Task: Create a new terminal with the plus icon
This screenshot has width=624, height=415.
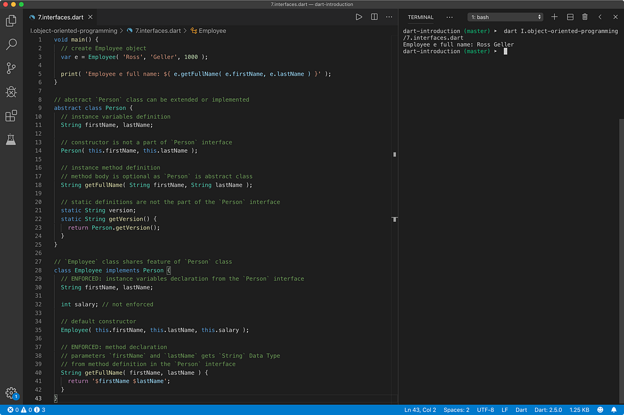Action: (553, 16)
